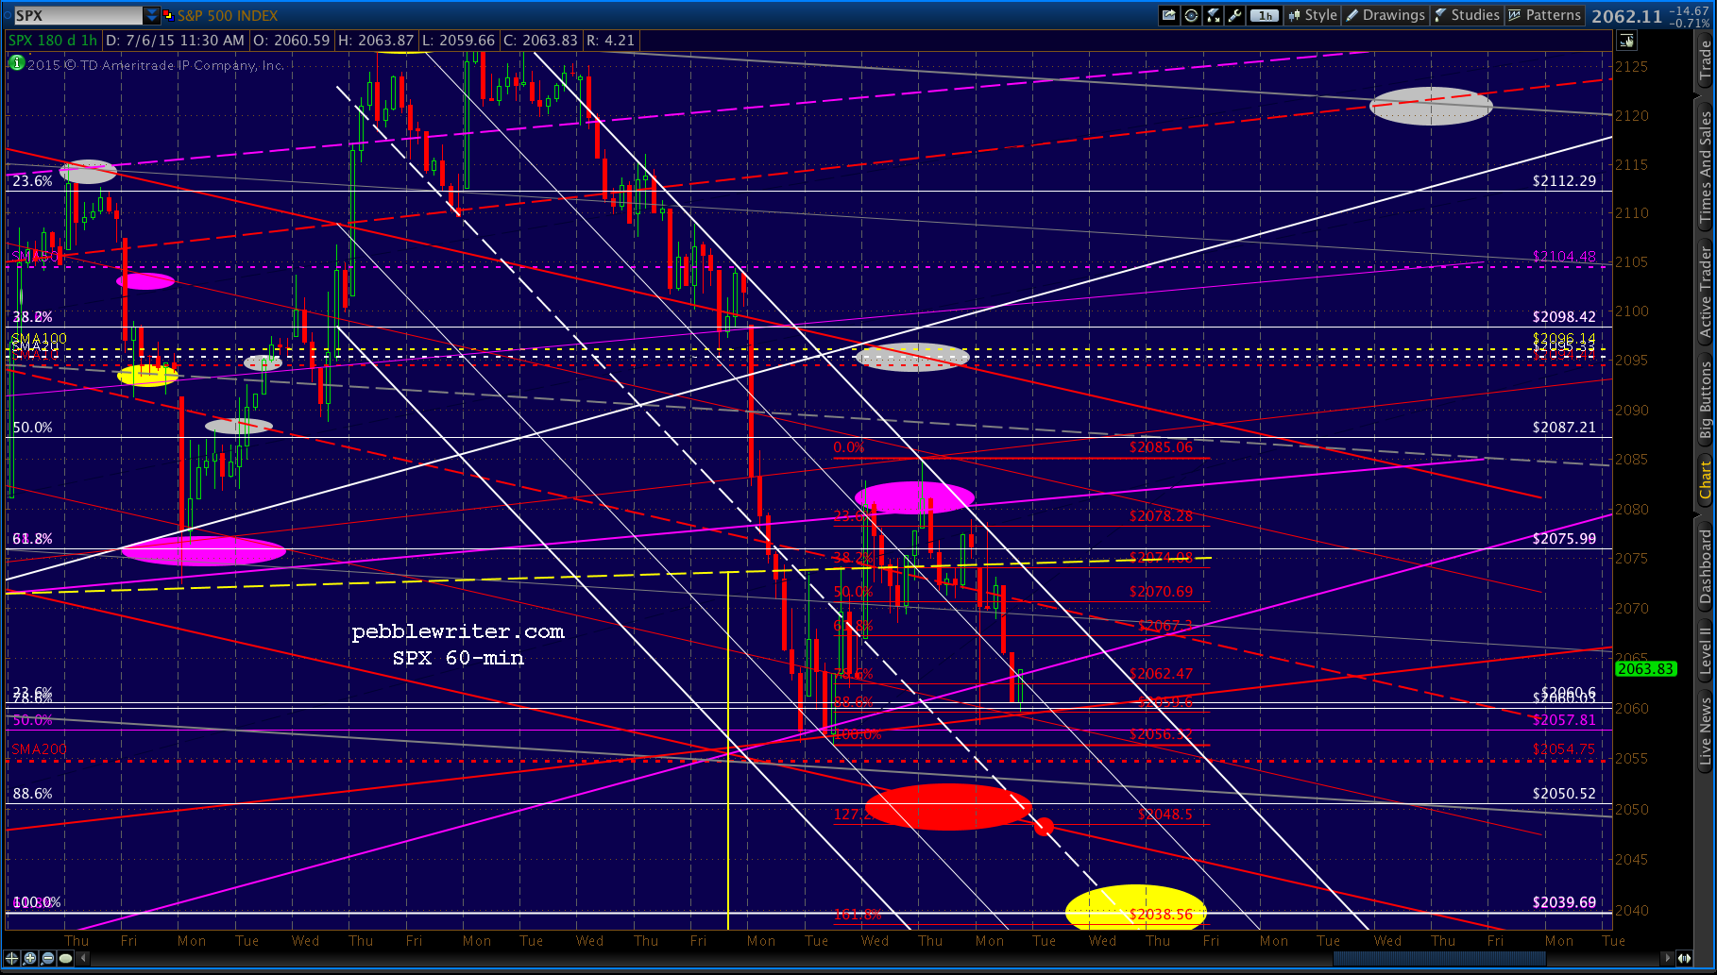The width and height of the screenshot is (1717, 975).
Task: Click the green info icon
Action: point(16,63)
